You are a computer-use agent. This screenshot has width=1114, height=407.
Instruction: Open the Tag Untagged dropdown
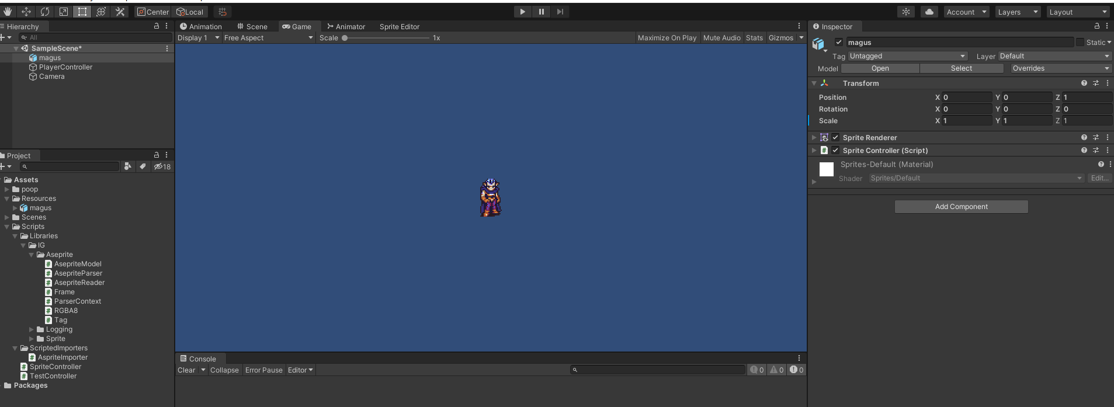coord(908,56)
